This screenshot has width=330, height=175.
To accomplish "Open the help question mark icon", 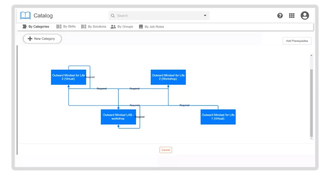I will coord(280,15).
